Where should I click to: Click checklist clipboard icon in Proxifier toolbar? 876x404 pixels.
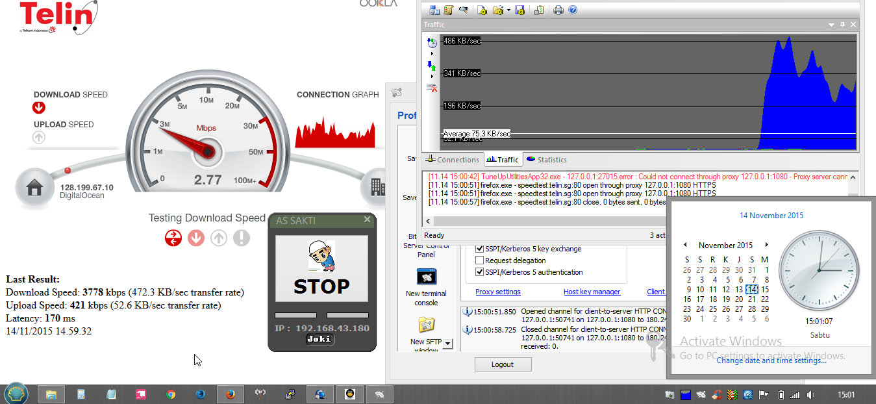click(538, 10)
